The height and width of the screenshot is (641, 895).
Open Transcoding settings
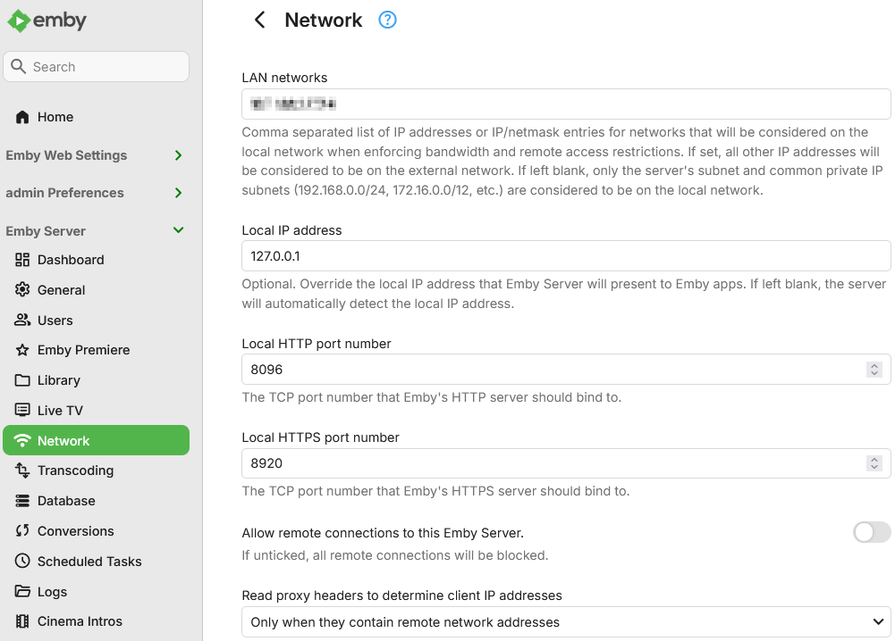tap(75, 470)
